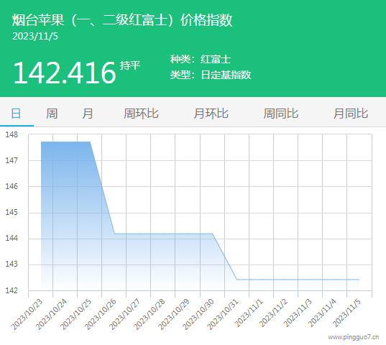Switch to the 周 weekly tab
This screenshot has height=345, width=386.
click(52, 114)
